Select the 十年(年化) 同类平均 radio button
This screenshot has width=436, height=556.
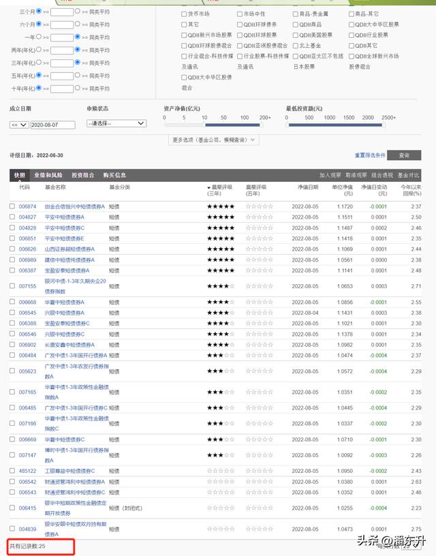click(77, 88)
